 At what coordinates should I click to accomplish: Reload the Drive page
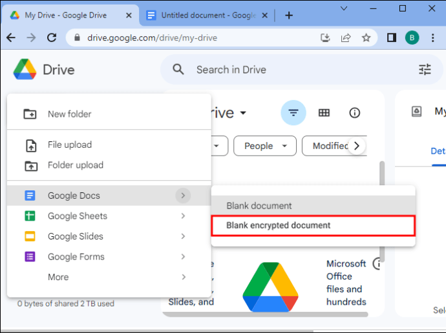pyautogui.click(x=52, y=37)
